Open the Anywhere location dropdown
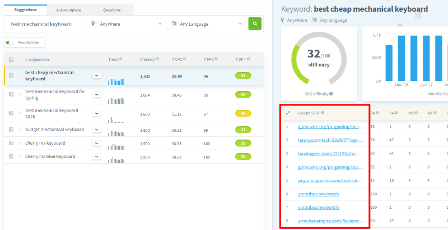This screenshot has height=230, width=448. [x=126, y=24]
